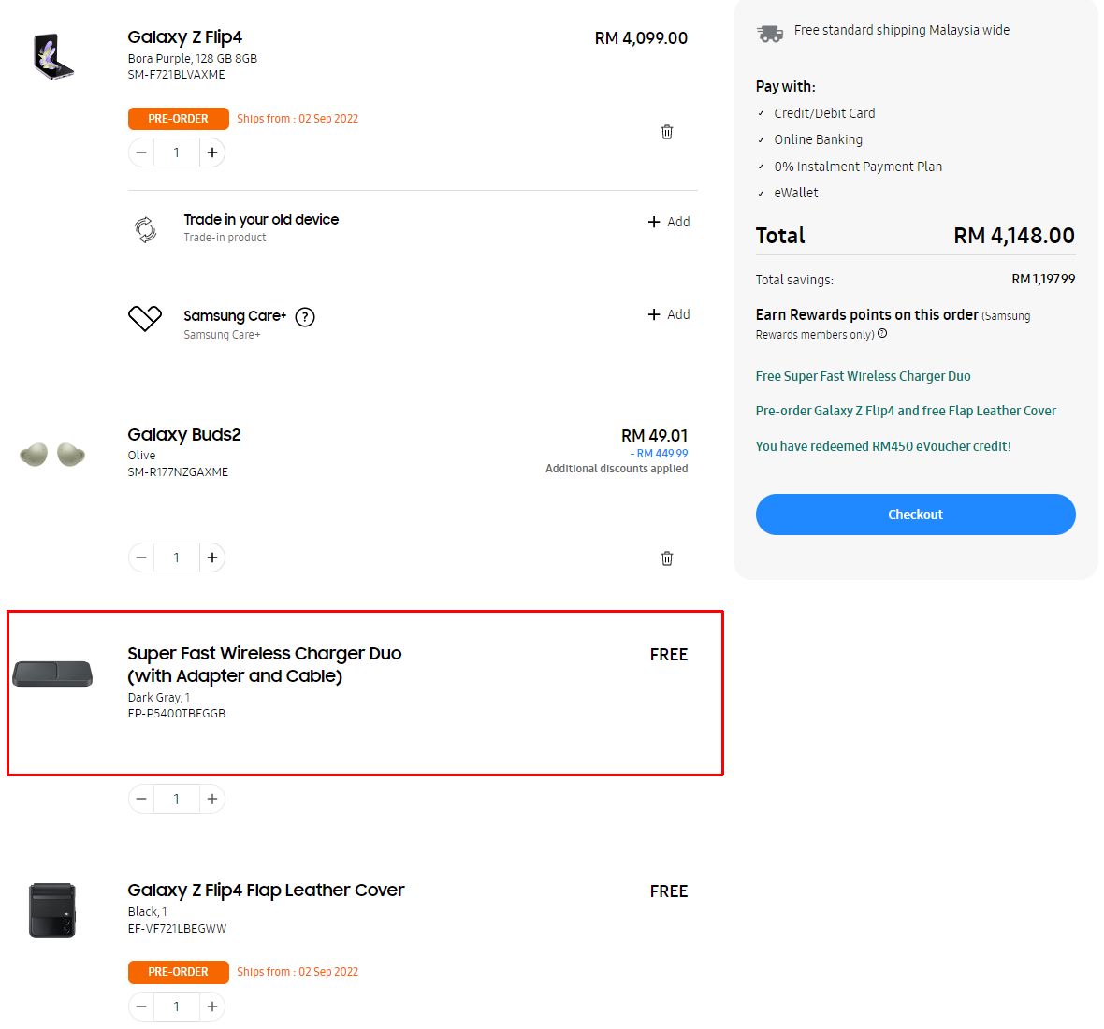Click the PRE-ORDER badge on Galaxy Z Flip4

point(178,118)
